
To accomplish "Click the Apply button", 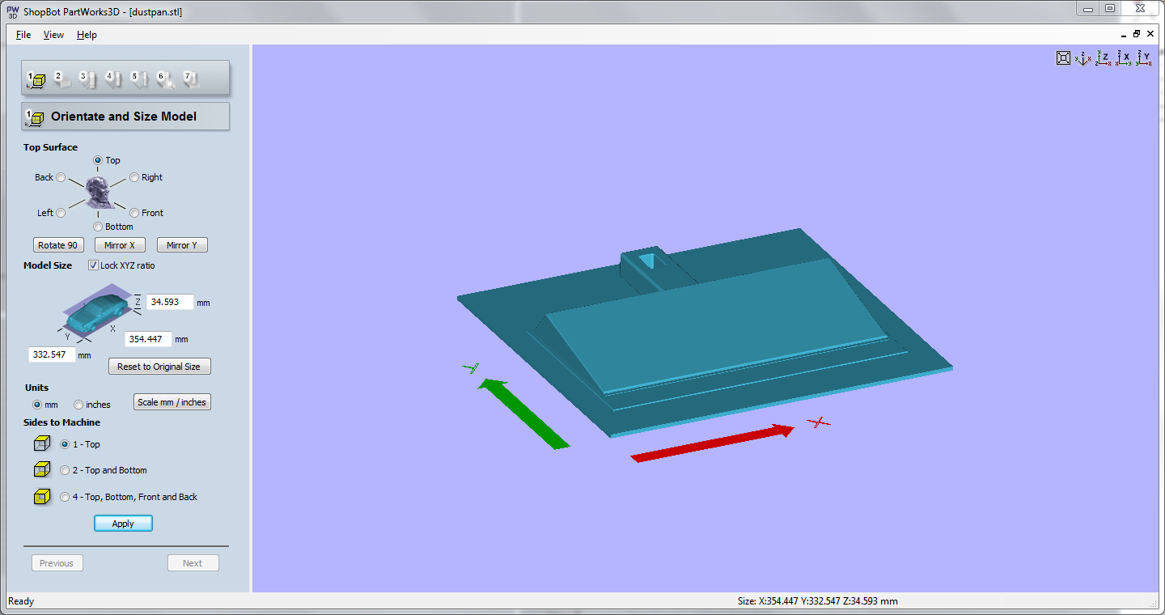I will click(123, 524).
